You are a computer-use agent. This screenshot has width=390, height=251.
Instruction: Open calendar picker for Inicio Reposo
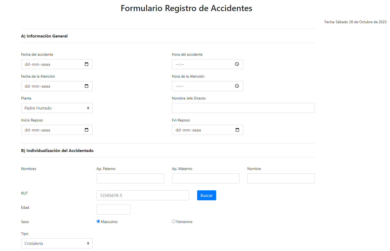click(x=87, y=130)
